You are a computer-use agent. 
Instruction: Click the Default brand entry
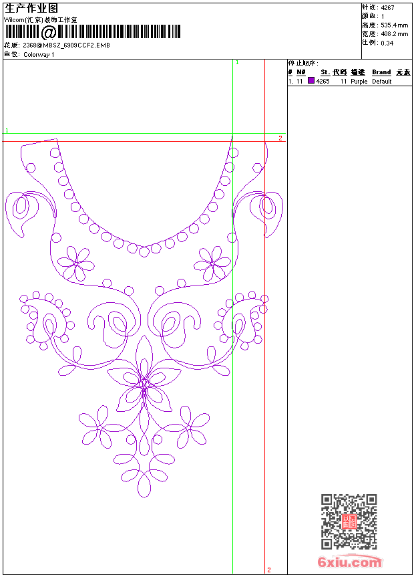pos(382,82)
